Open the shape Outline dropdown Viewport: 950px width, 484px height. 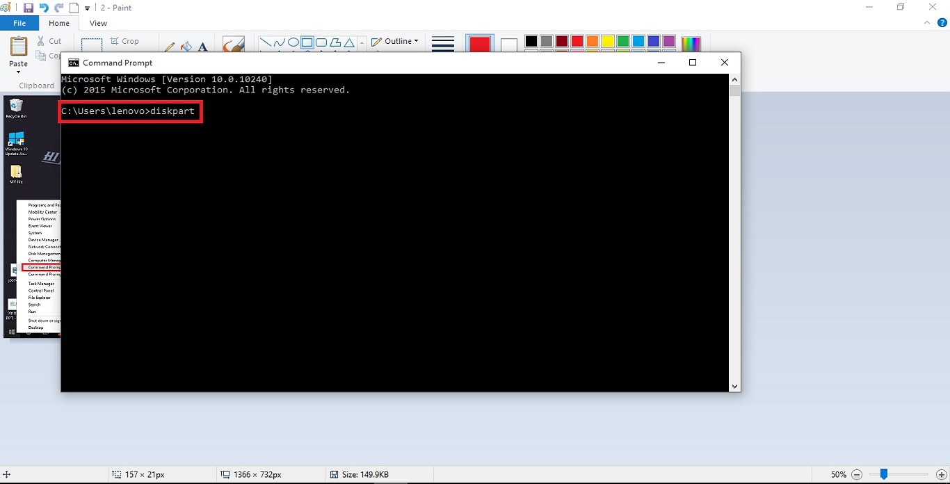coord(395,41)
